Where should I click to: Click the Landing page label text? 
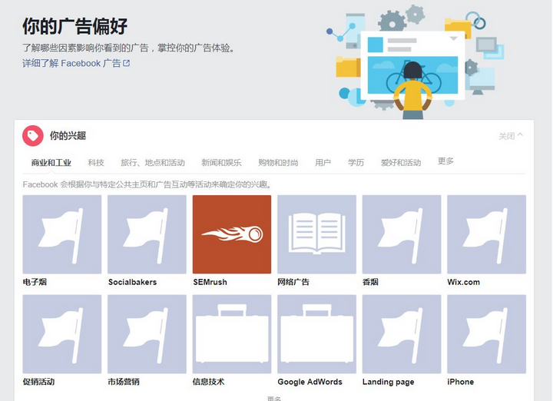pos(389,382)
